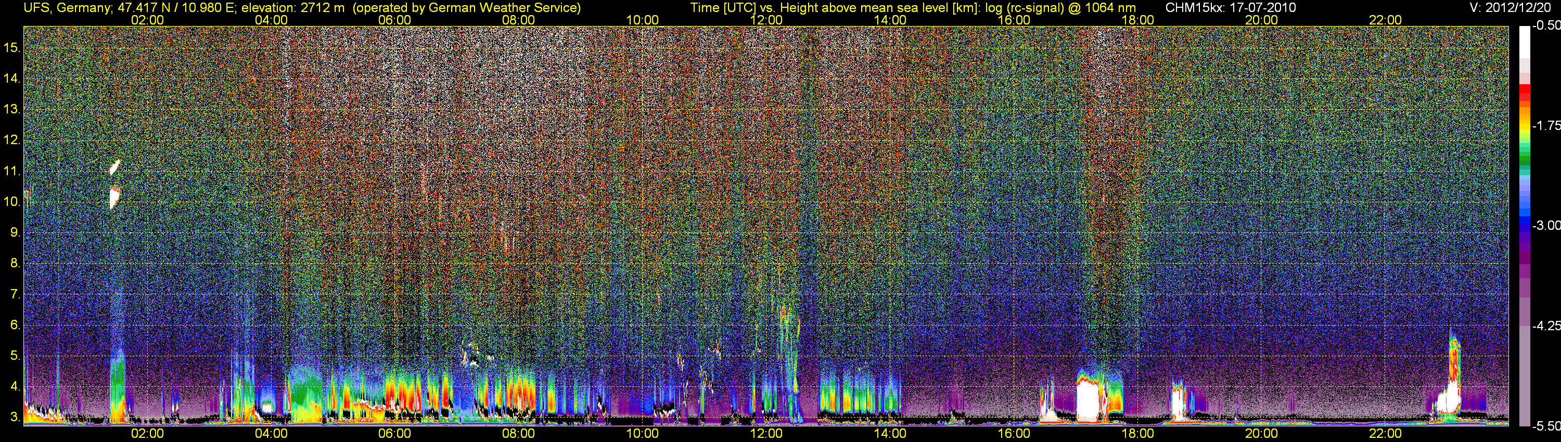Screen dimensions: 1561x442
Task: Click the color scale value '-4.25'
Action: tap(1546, 326)
